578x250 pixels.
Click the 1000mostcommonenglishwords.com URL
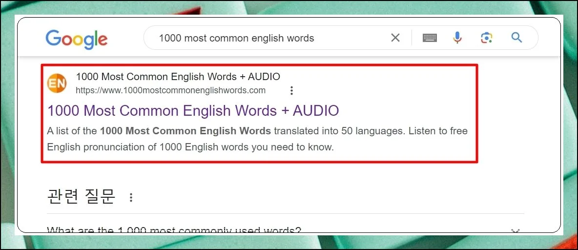point(170,90)
